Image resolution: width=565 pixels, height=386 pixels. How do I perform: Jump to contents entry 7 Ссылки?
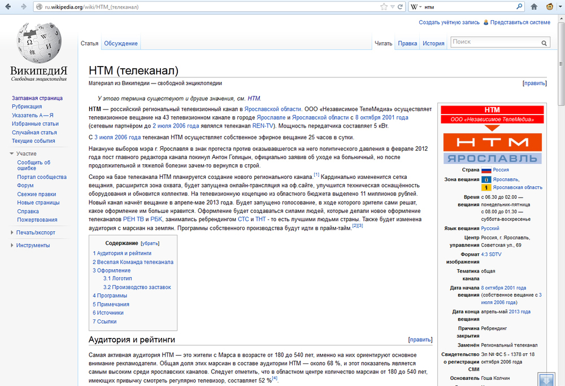coord(105,322)
